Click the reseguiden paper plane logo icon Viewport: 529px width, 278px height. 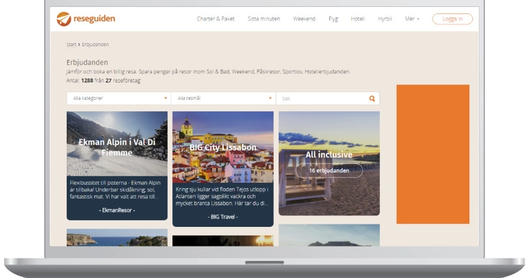64,19
